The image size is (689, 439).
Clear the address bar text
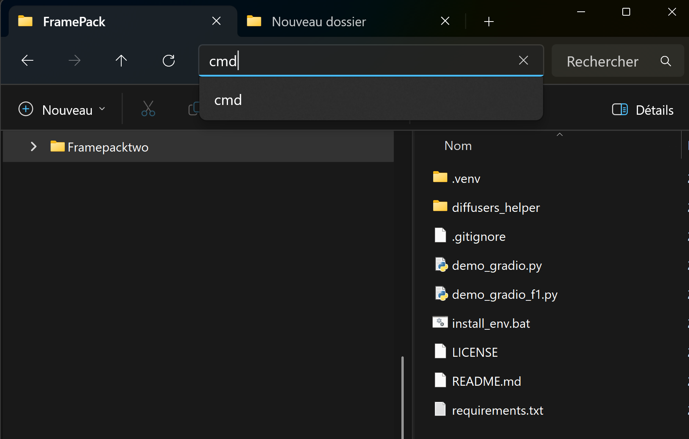click(523, 60)
